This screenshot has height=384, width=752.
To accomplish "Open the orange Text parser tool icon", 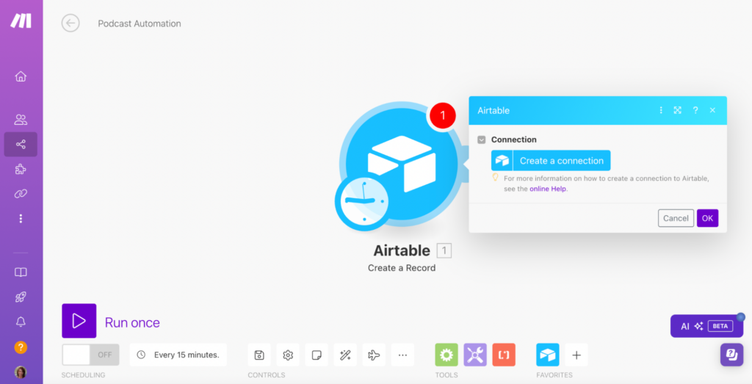I will (x=504, y=355).
